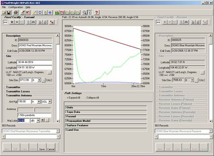Expand the Propagation Model section
Screen dimensions: 214x156
[106, 121]
